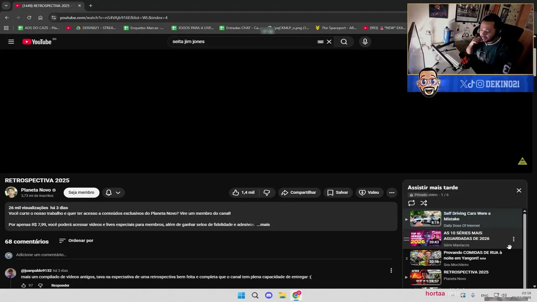Play Self Driving Cars Were a Mistake thumbnail
This screenshot has height=302, width=537.
pos(425,219)
